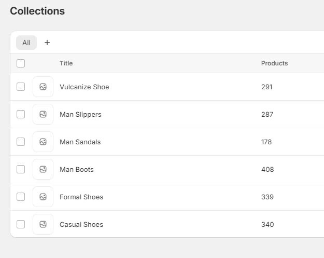Click the Formal Shoes image placeholder icon
This screenshot has height=258, width=324.
[x=43, y=197]
